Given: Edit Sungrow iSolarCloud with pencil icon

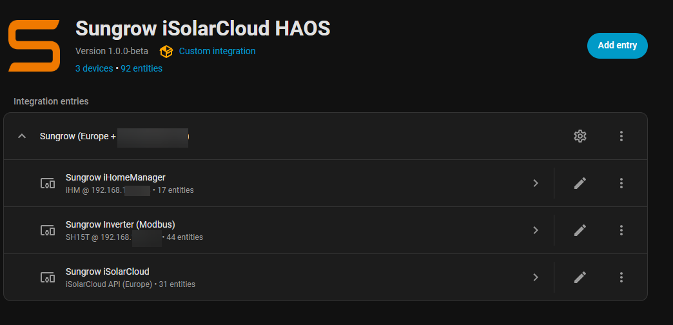Looking at the screenshot, I should [x=580, y=277].
